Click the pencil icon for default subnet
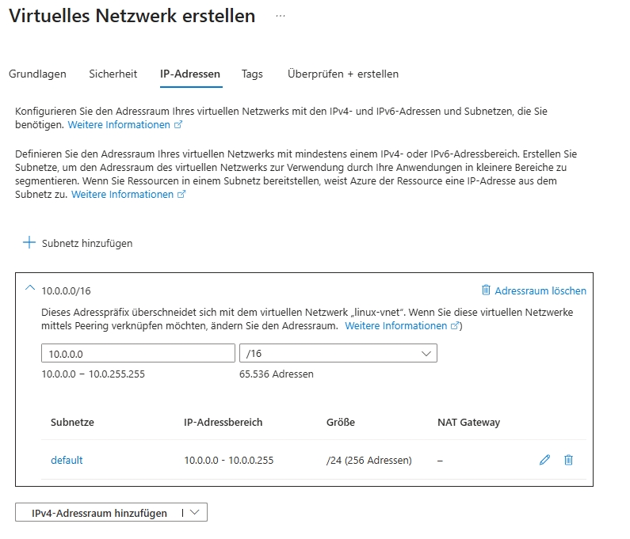This screenshot has height=539, width=630. tap(544, 460)
